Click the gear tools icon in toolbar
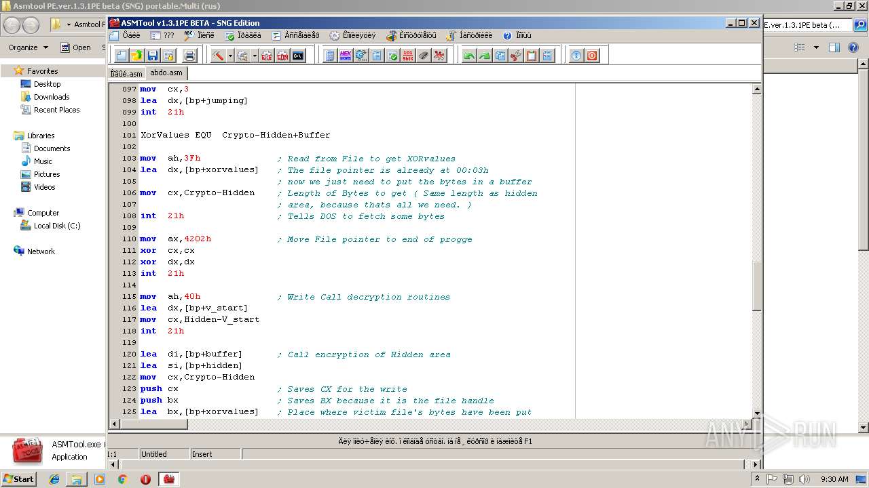This screenshot has height=488, width=869. point(361,56)
